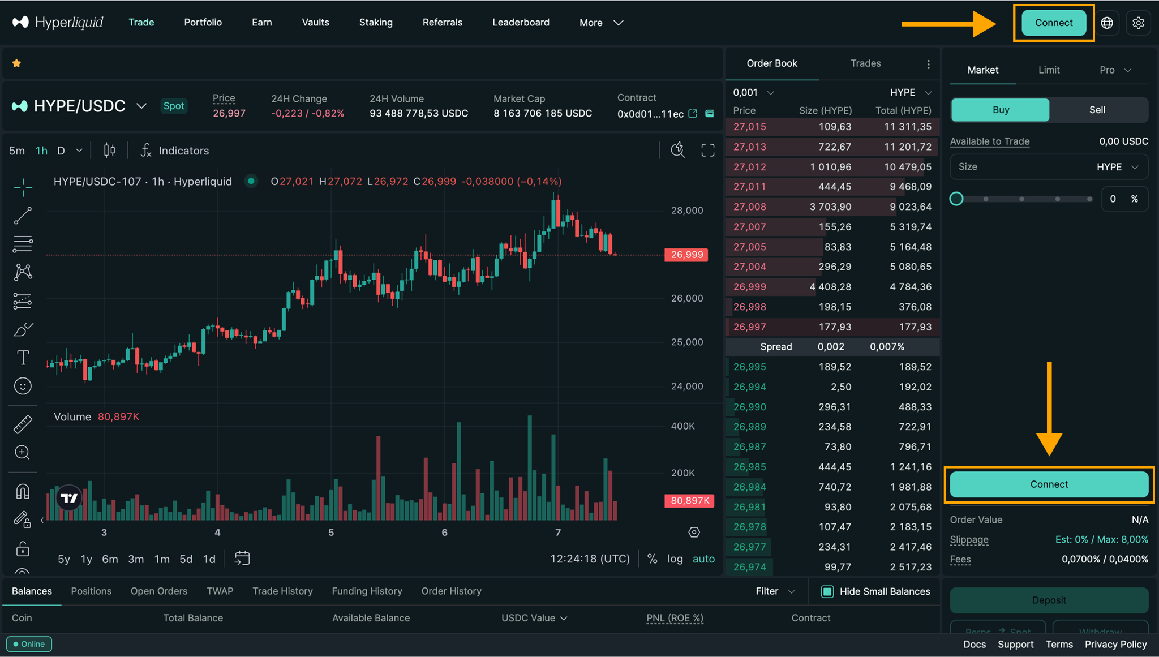
Task: Open the balances Filter dropdown
Action: coord(775,591)
